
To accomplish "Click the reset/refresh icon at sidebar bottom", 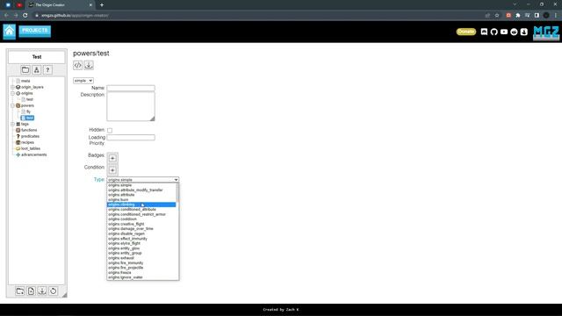I will pos(53,291).
